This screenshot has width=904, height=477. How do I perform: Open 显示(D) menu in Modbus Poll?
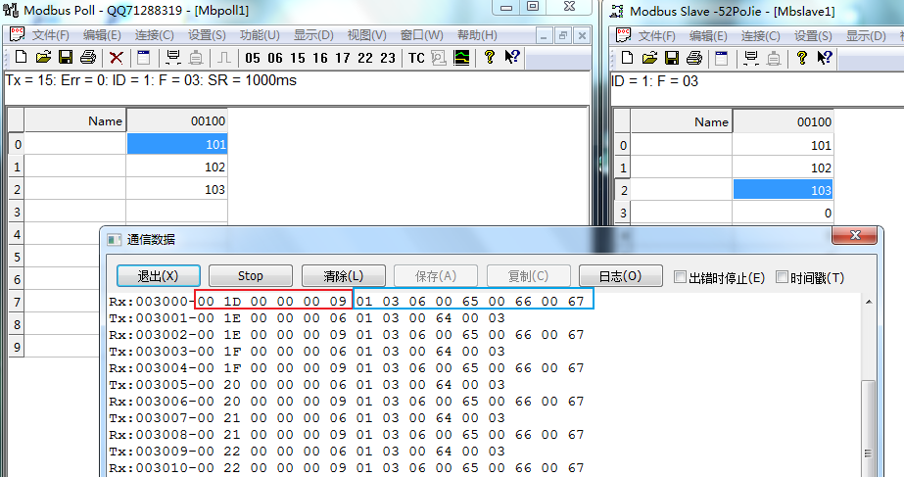point(313,35)
